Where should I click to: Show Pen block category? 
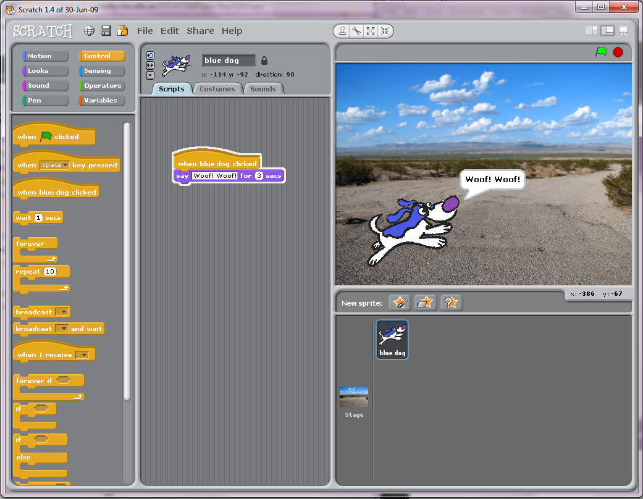coord(46,100)
